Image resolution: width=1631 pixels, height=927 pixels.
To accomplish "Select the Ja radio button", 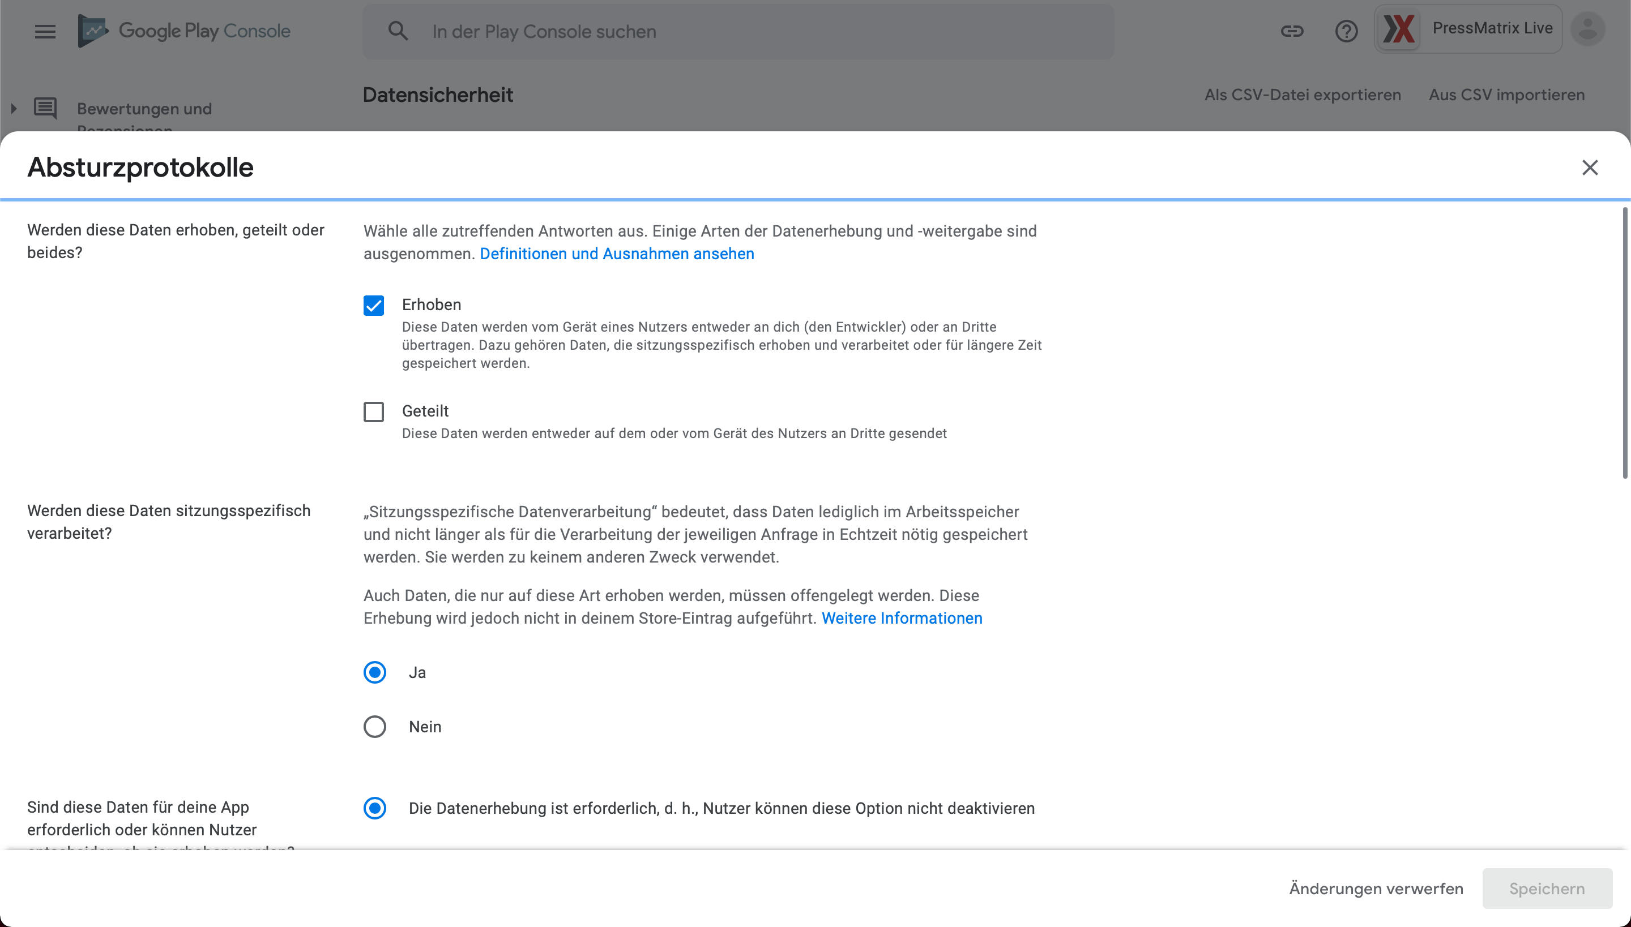I will pyautogui.click(x=375, y=672).
